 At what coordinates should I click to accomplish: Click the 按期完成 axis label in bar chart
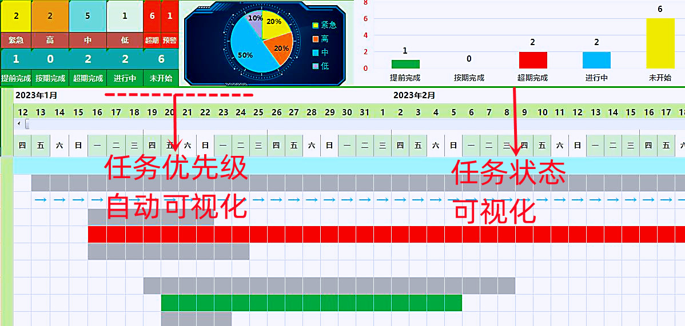[x=469, y=78]
